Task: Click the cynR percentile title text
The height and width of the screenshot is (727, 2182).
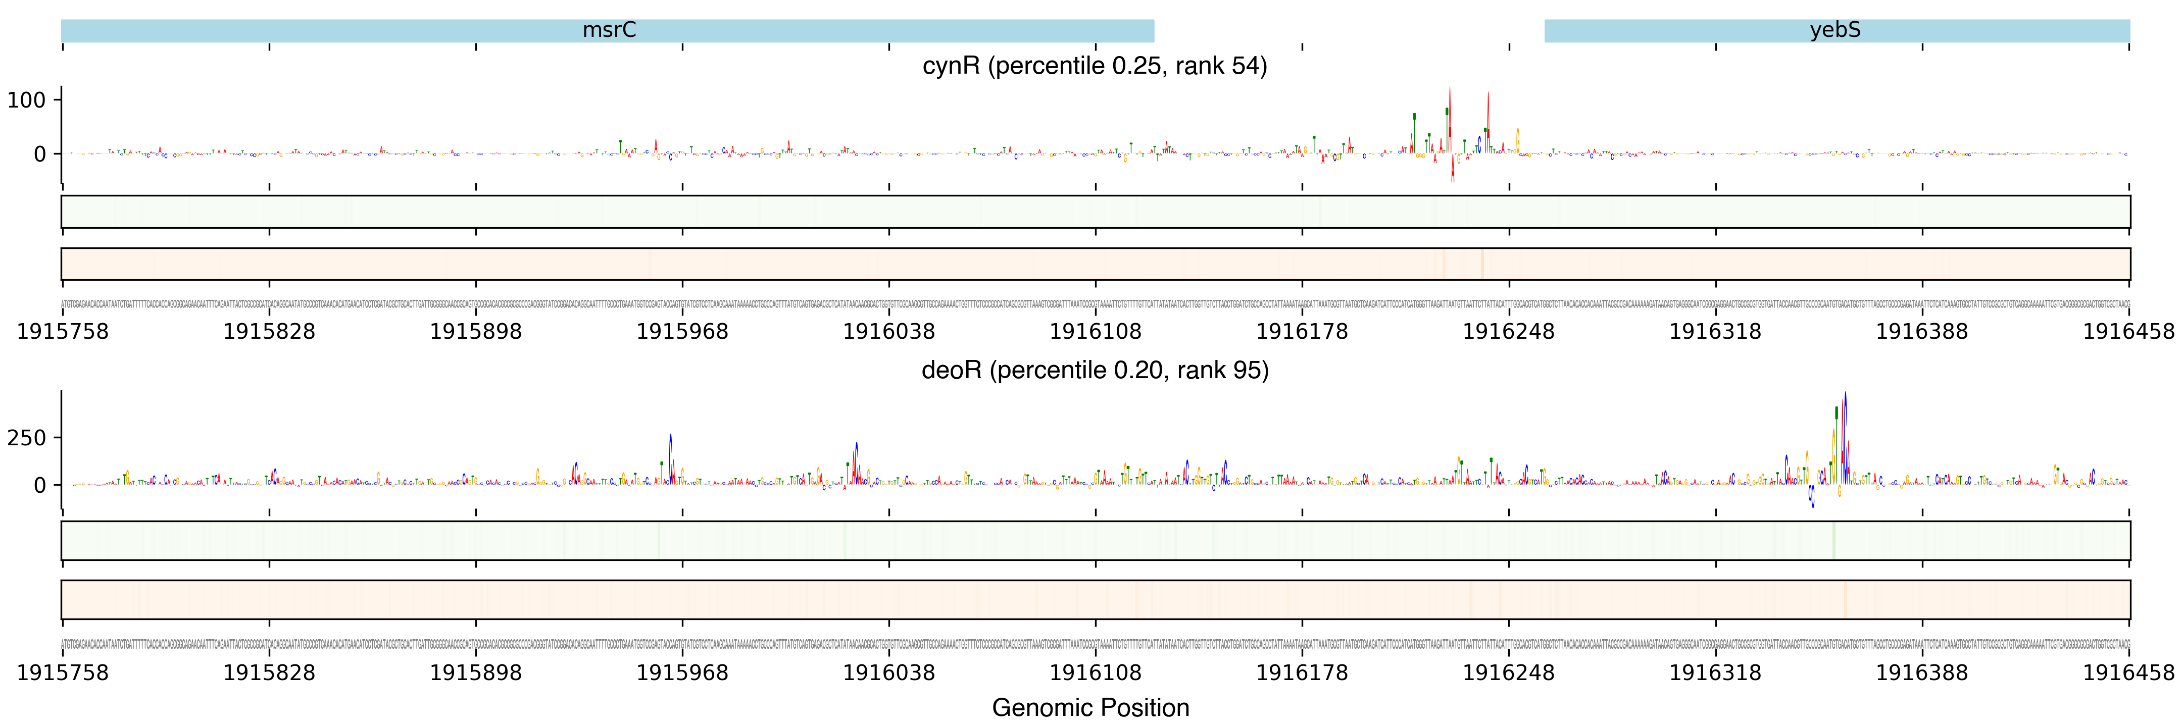Action: (x=1095, y=66)
